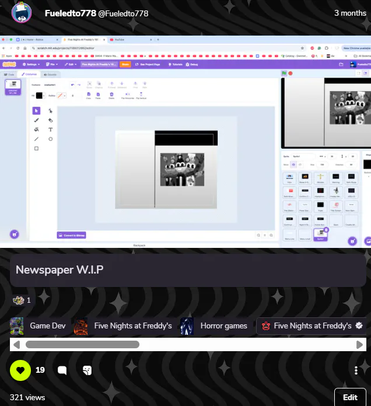Click the browser back arrow
The height and width of the screenshot is (406, 371).
click(x=4, y=48)
